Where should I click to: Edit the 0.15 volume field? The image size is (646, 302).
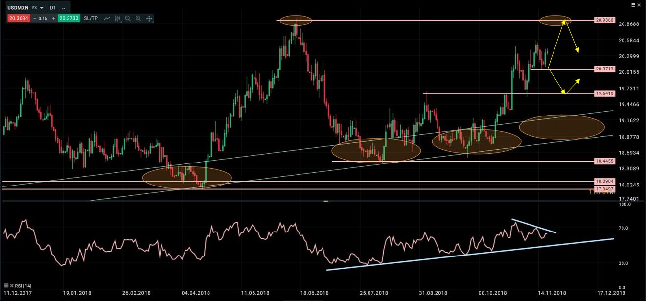[x=43, y=19]
